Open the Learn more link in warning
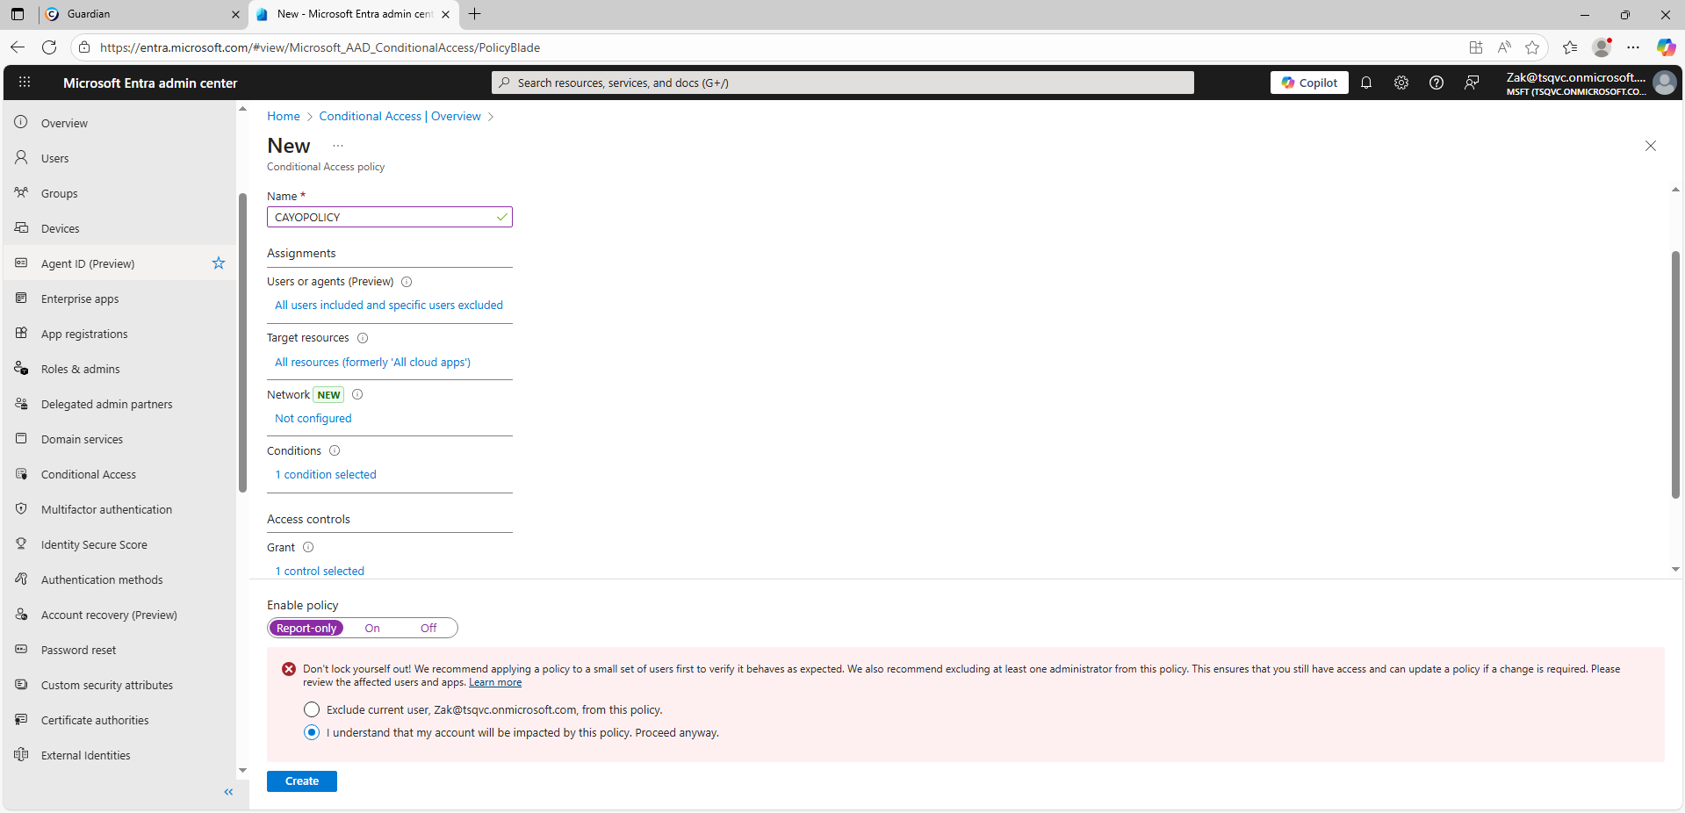The image size is (1685, 813). 495,683
